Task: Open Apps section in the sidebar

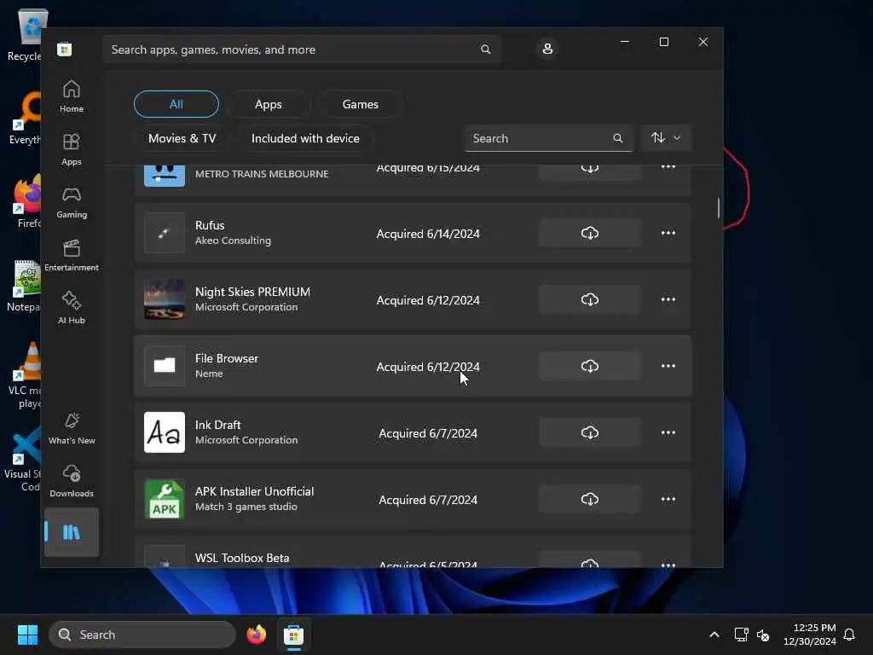Action: coord(72,149)
